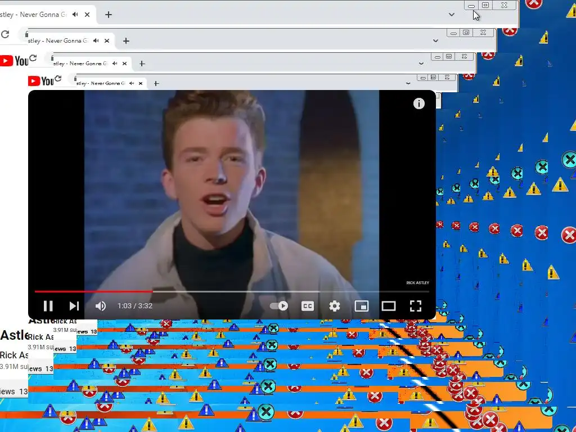Open a new tab in the fourth window

156,84
